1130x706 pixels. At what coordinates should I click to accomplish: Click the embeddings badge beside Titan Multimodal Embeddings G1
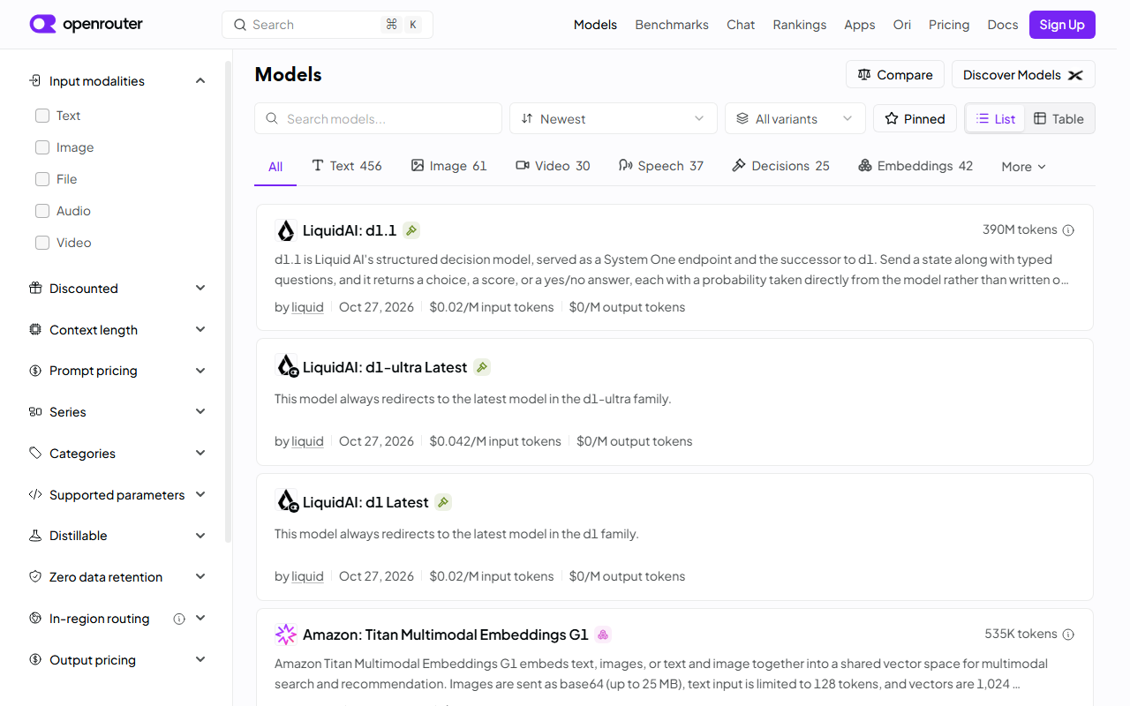click(603, 635)
